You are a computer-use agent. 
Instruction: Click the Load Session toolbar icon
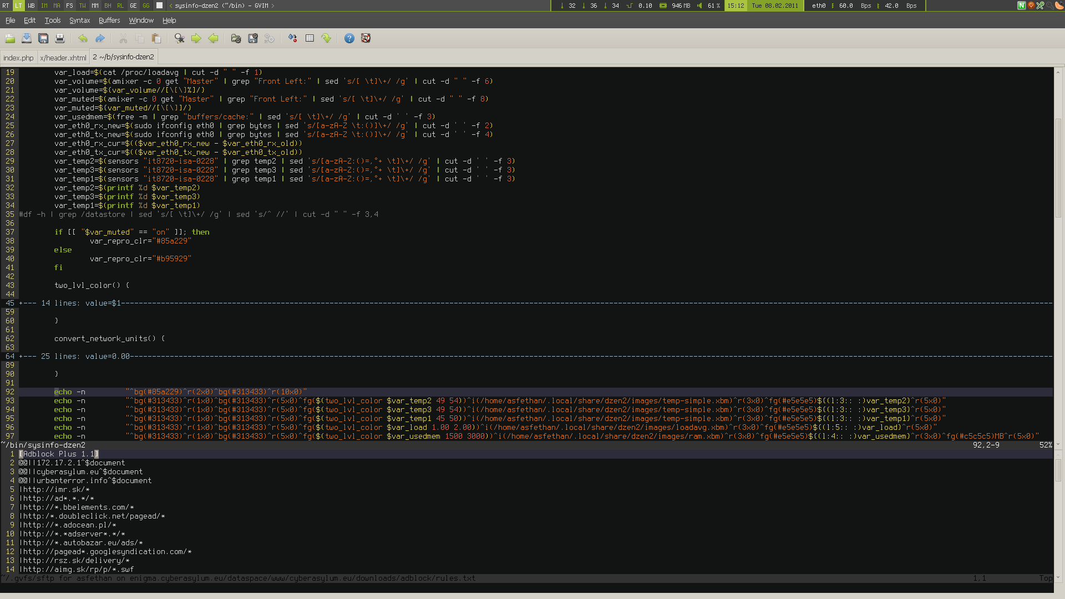(236, 38)
